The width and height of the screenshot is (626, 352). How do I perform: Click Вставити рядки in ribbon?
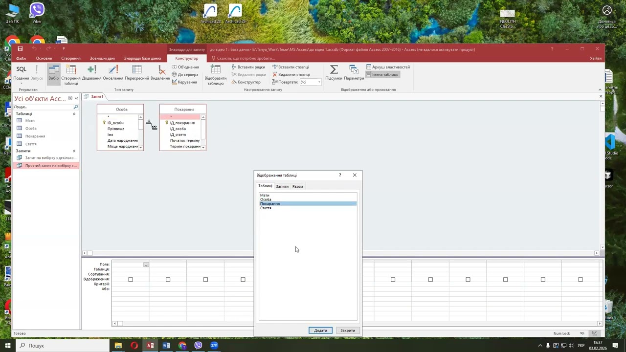click(x=248, y=67)
